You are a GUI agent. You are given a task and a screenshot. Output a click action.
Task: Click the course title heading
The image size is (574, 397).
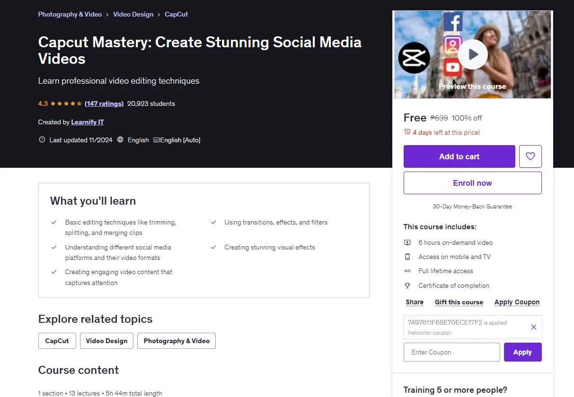click(200, 50)
